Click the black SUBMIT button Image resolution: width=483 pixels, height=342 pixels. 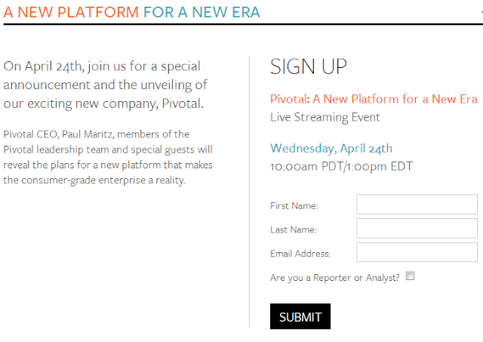(x=300, y=316)
